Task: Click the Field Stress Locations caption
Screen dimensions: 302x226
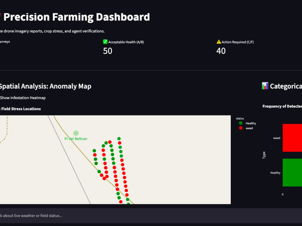Action: coord(21,109)
